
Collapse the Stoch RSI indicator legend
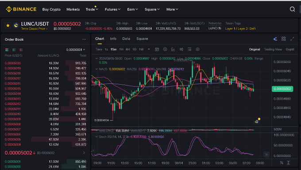click(x=96, y=137)
